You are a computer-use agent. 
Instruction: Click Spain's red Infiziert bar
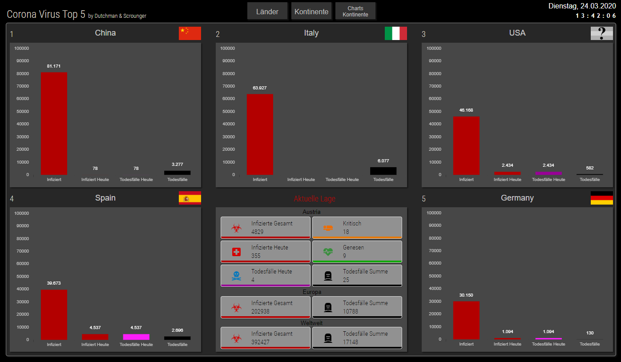[x=54, y=314]
